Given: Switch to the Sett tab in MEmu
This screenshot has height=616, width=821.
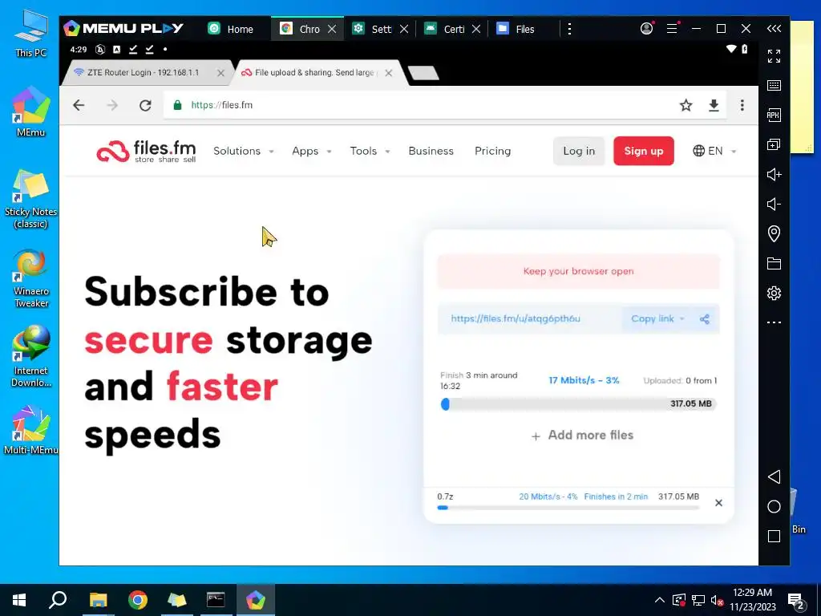Looking at the screenshot, I should click(x=372, y=29).
